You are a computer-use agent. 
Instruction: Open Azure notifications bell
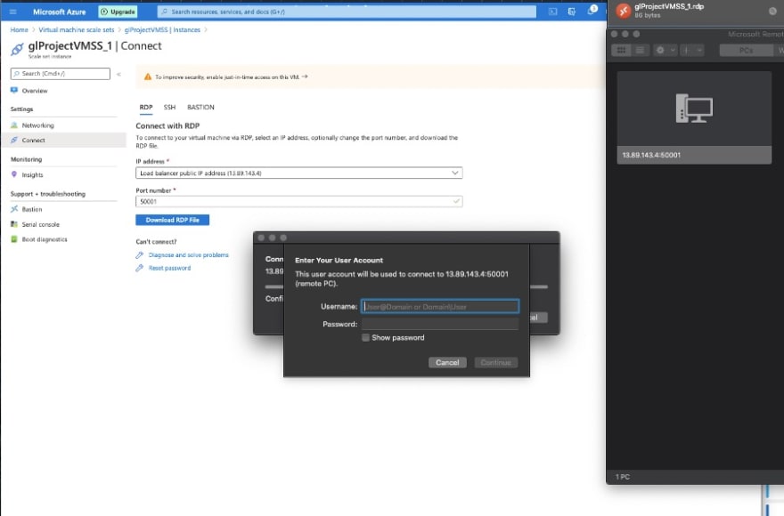pos(591,11)
